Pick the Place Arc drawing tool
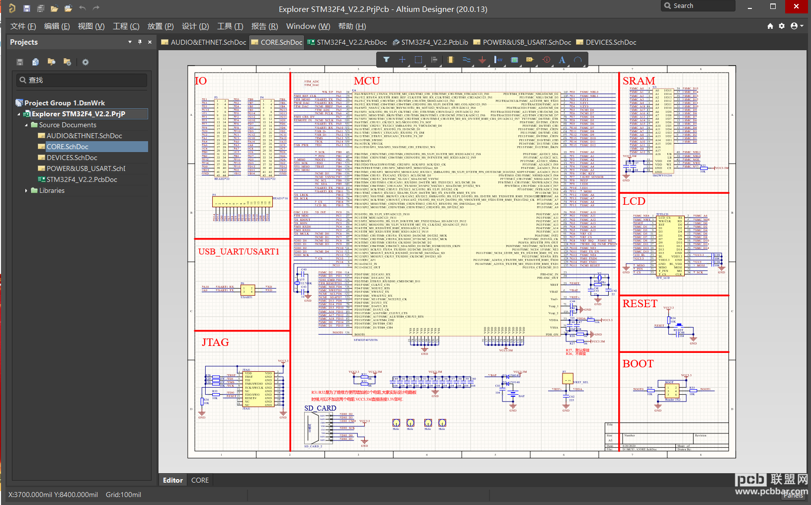Image resolution: width=811 pixels, height=505 pixels. (x=578, y=60)
